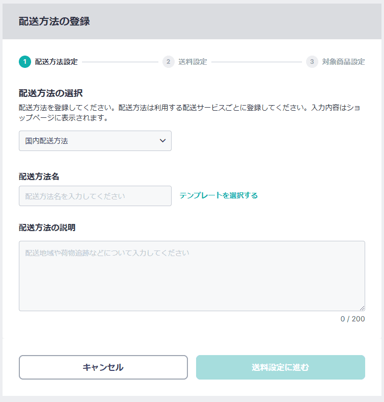Click the dropdown chevron arrow
This screenshot has height=402, width=384.
[x=162, y=141]
